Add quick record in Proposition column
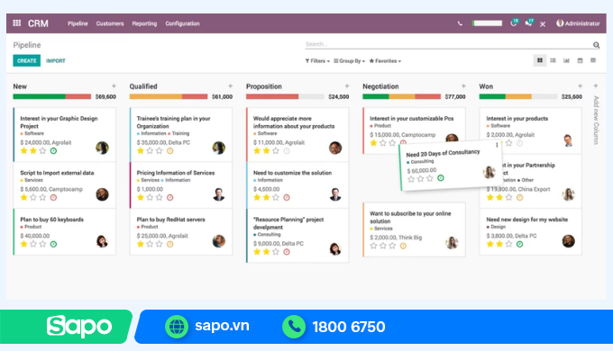The width and height of the screenshot is (613, 351). (x=347, y=85)
